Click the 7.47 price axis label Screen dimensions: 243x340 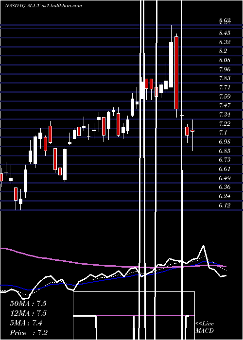pos(225,105)
